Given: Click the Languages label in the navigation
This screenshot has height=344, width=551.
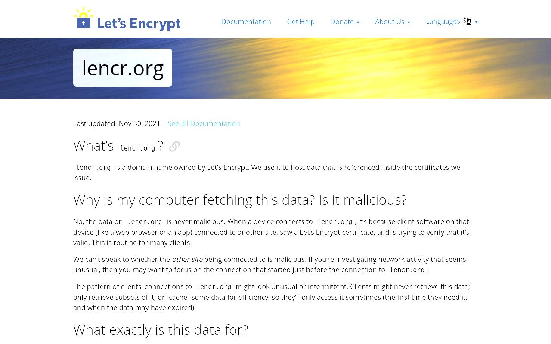Looking at the screenshot, I should tap(443, 21).
